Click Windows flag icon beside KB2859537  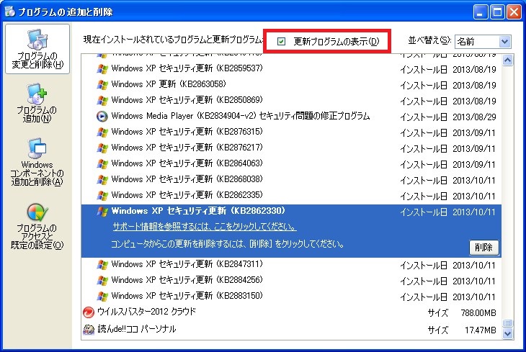coord(102,69)
